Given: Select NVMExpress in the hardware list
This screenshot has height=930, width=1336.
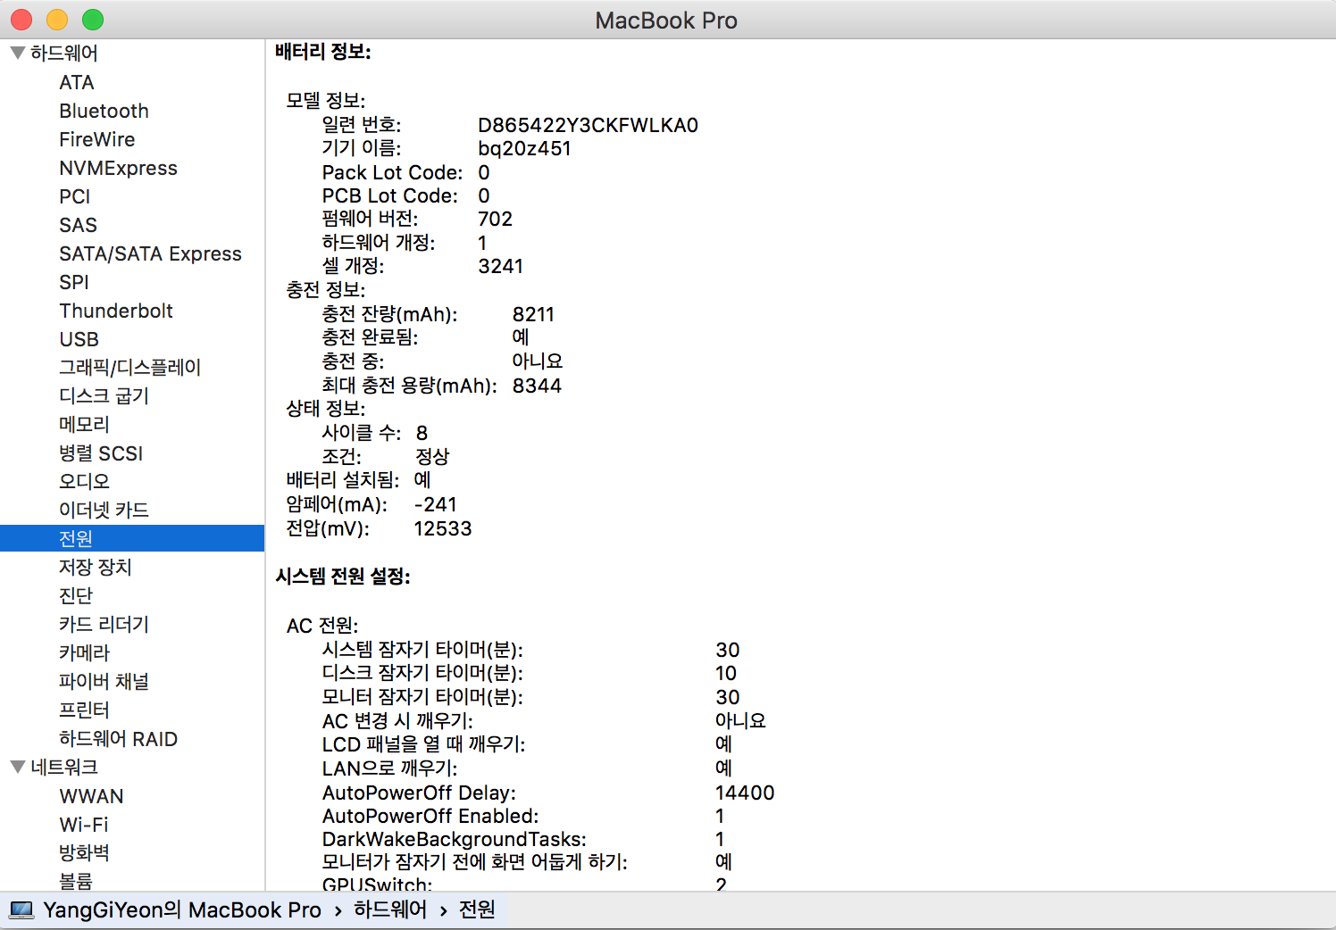Looking at the screenshot, I should coord(118,168).
